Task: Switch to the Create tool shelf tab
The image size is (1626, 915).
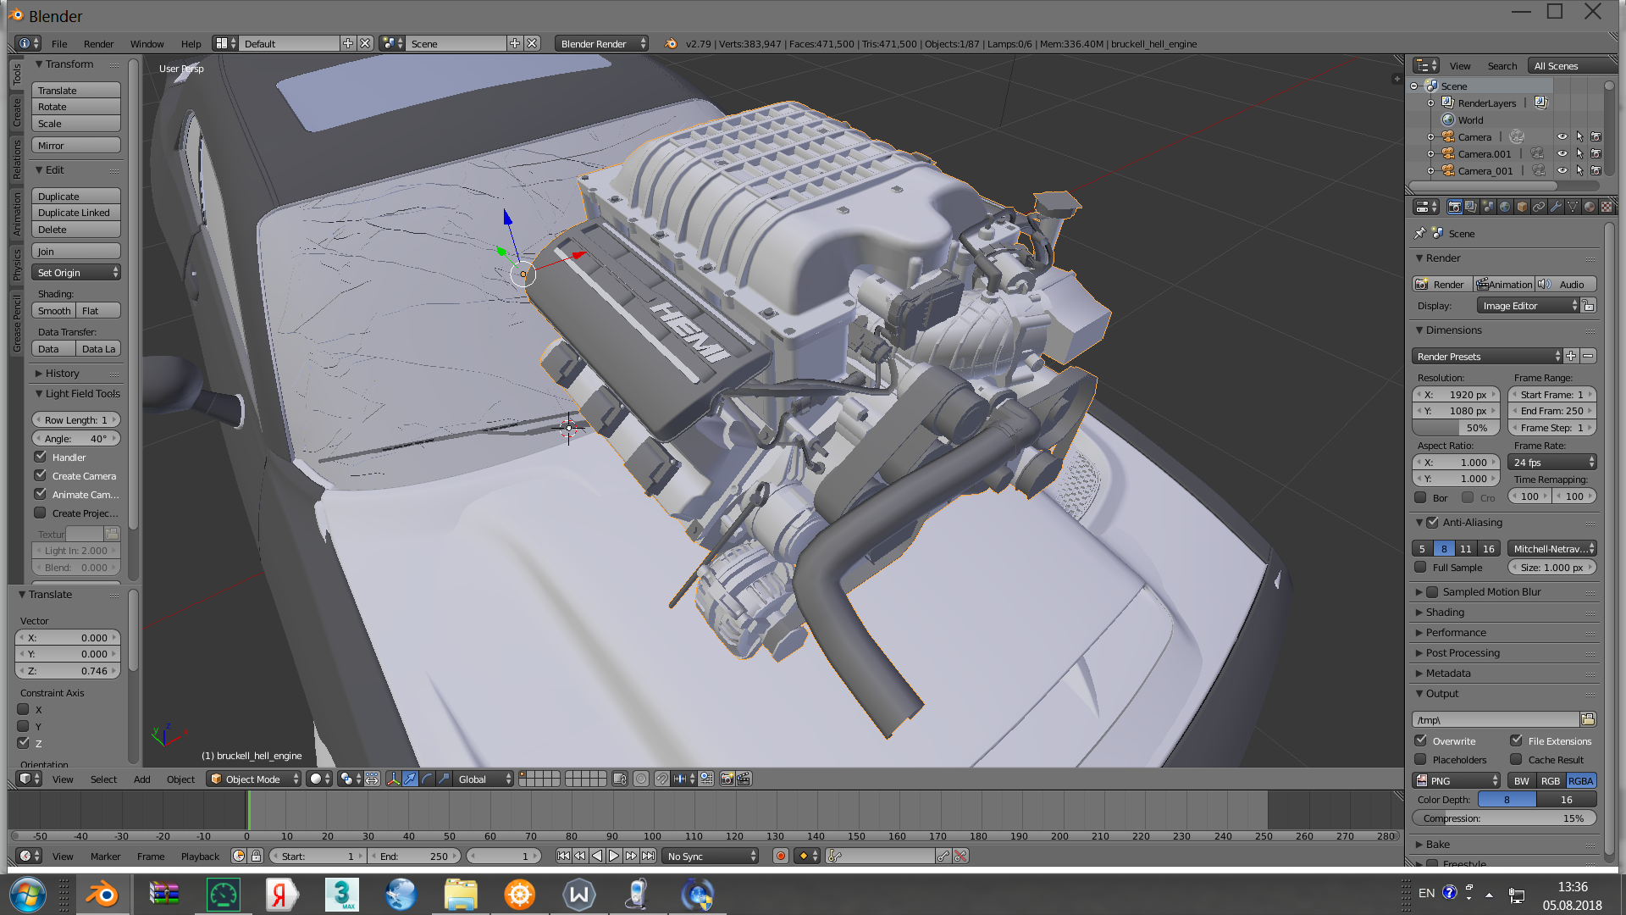Action: pyautogui.click(x=16, y=112)
